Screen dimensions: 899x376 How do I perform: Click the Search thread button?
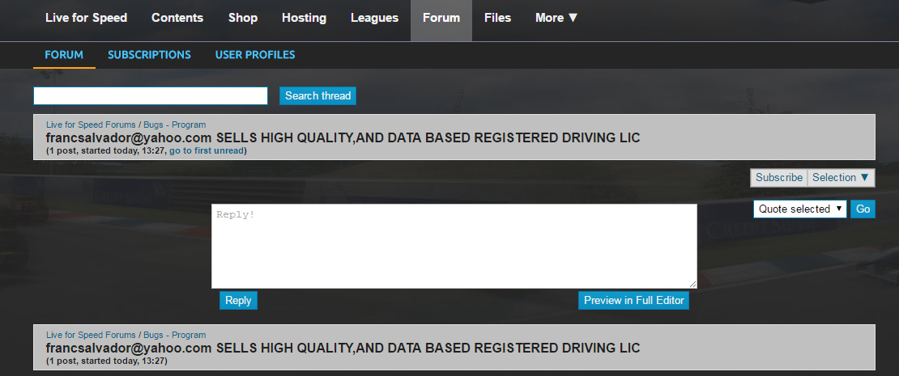[x=317, y=95]
